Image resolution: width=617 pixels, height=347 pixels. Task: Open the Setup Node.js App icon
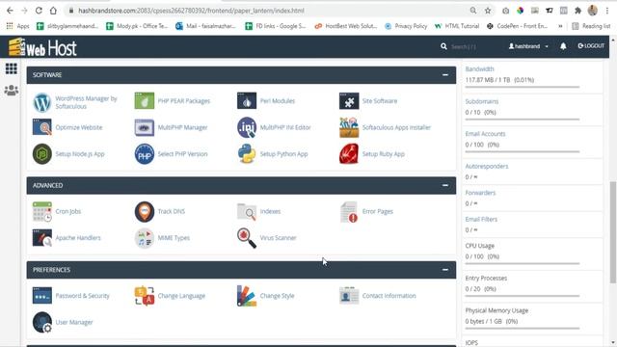pos(42,154)
